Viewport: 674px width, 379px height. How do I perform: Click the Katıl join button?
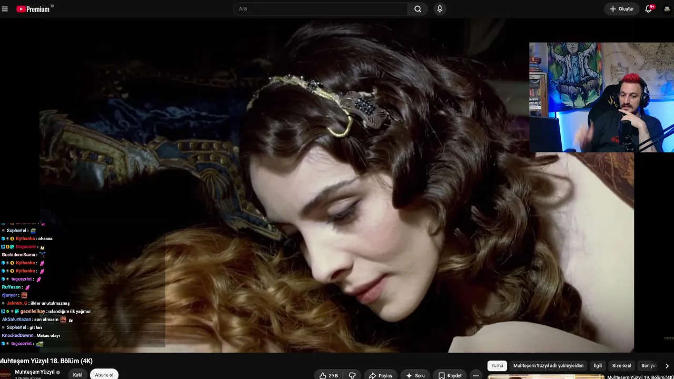[77, 375]
